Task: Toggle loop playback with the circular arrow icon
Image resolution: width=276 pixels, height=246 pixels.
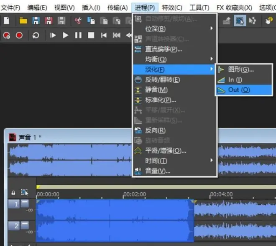Action: click(x=36, y=35)
